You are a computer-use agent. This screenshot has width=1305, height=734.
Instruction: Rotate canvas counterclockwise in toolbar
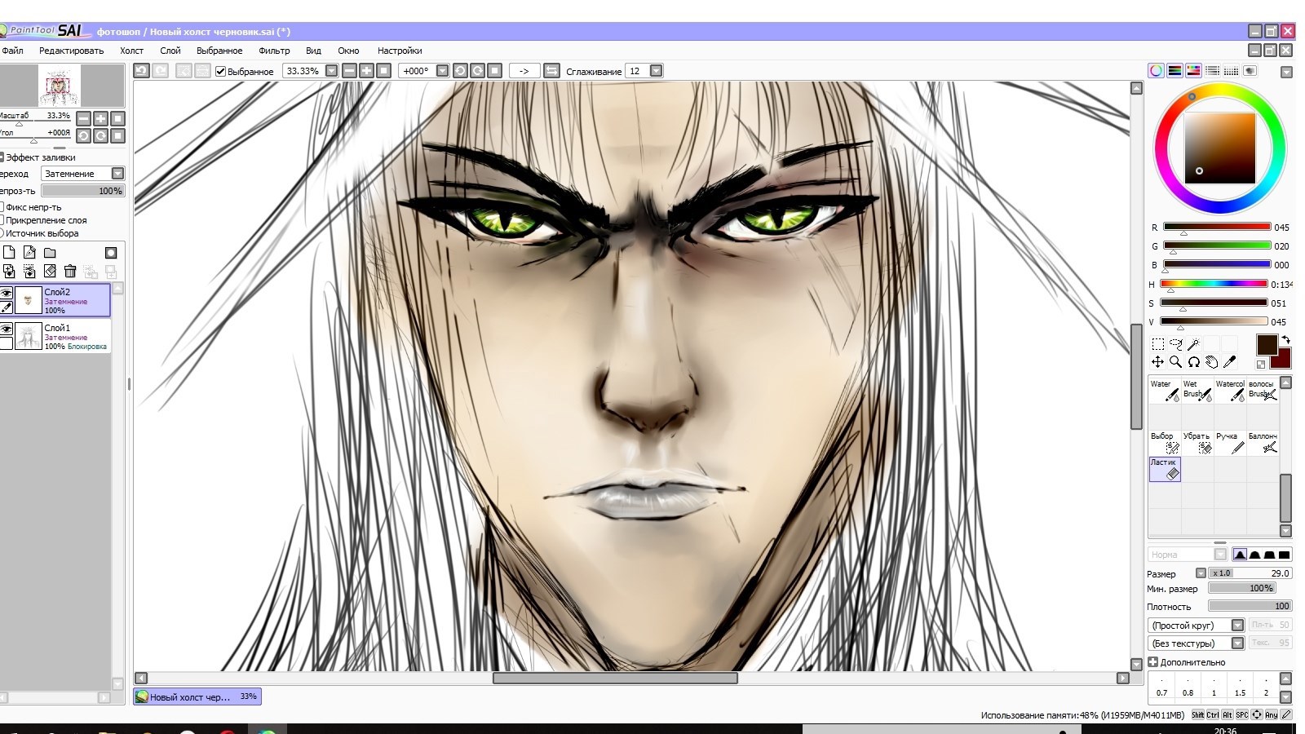click(460, 71)
